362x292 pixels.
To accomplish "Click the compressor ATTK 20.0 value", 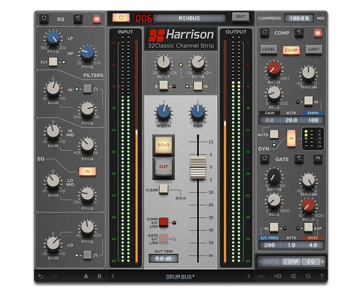I will coord(291,120).
